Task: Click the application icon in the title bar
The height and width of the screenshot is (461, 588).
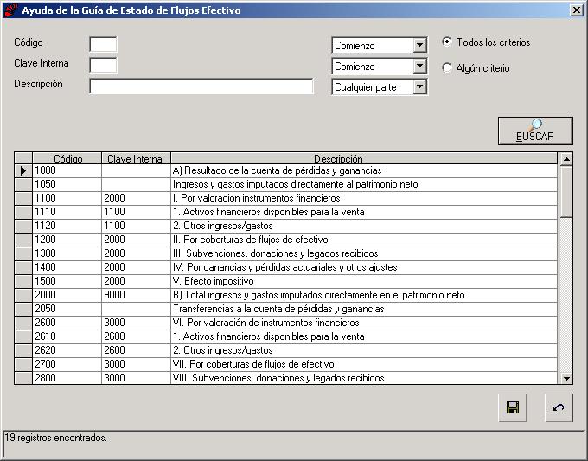Action: 10,10
